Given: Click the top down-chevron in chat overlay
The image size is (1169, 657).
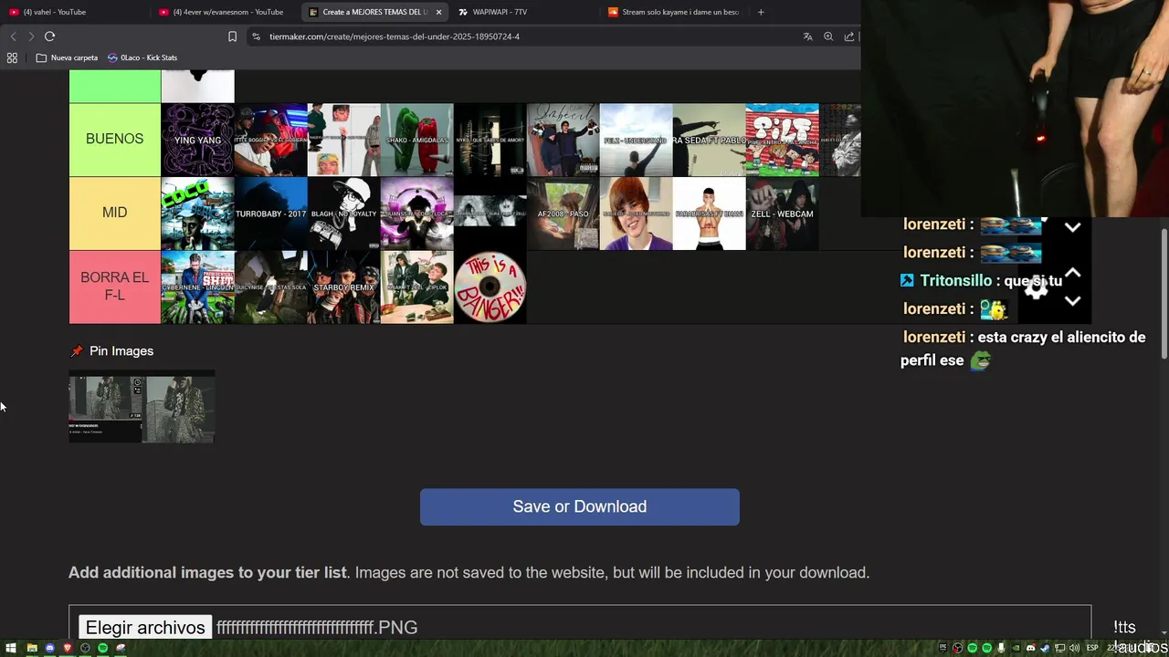Looking at the screenshot, I should [x=1073, y=227].
